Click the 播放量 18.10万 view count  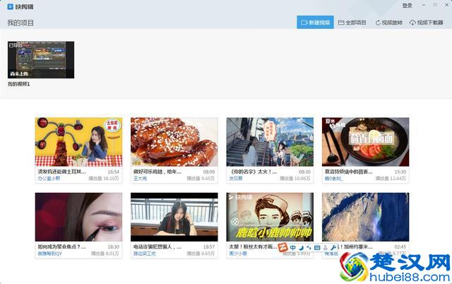point(104,179)
